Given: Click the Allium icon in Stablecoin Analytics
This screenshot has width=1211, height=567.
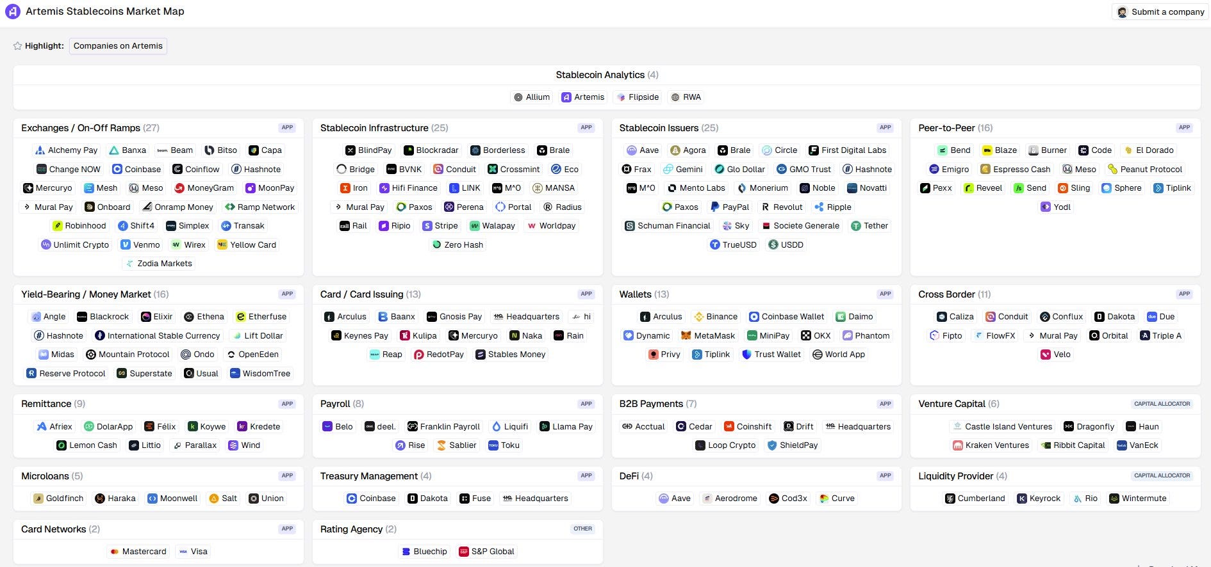Looking at the screenshot, I should point(518,97).
